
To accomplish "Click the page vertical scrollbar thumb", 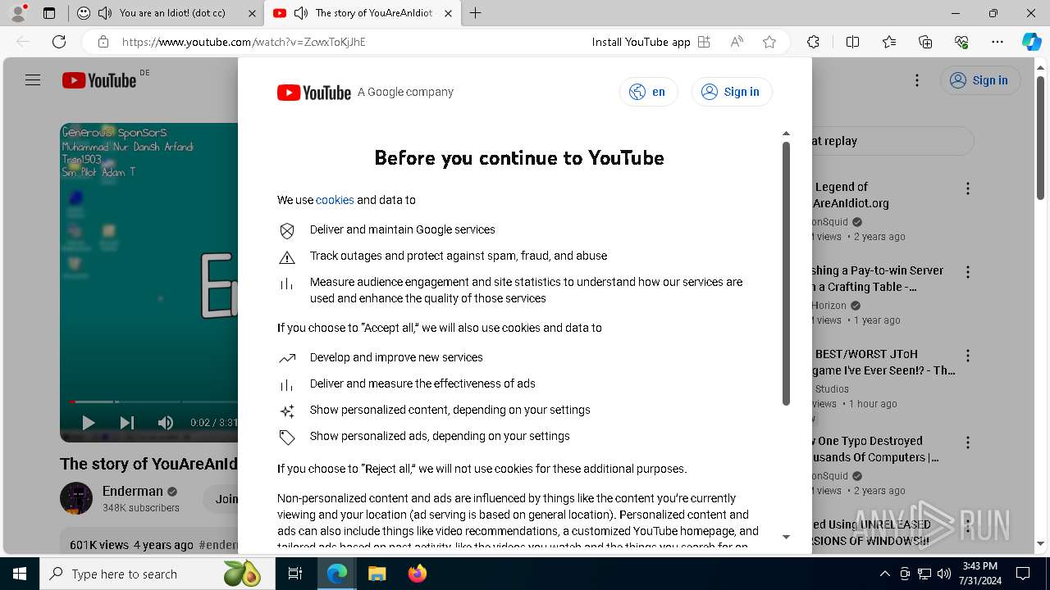I will 1041,138.
